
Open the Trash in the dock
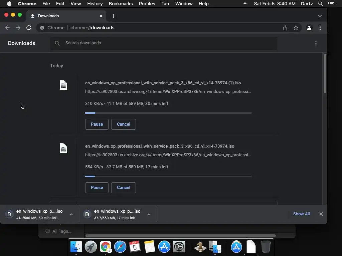coord(266,247)
